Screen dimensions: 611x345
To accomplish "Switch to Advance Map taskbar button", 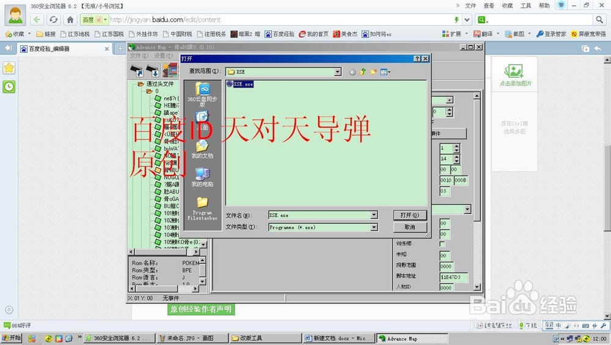I will (x=412, y=338).
